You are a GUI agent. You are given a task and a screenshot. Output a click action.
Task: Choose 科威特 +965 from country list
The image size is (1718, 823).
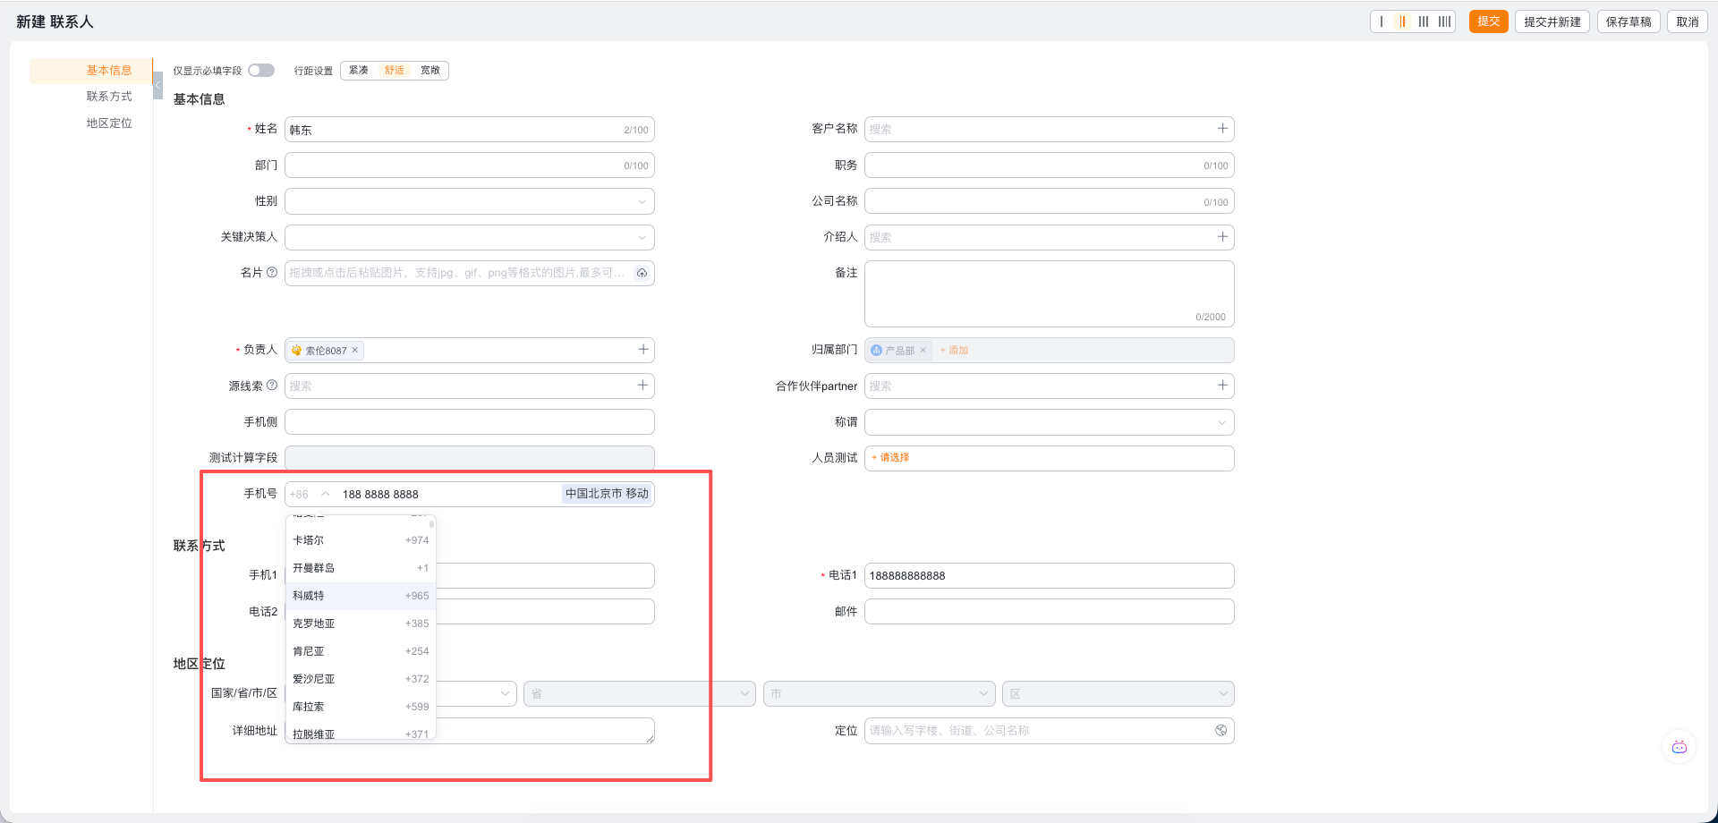coord(361,596)
